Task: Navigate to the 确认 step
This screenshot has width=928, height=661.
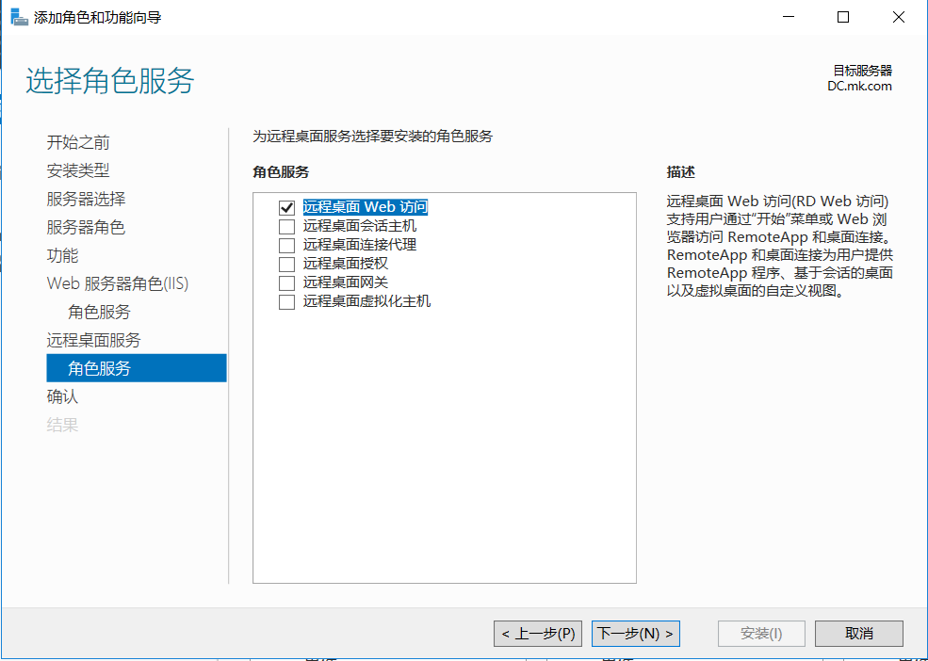Action: pyautogui.click(x=63, y=396)
